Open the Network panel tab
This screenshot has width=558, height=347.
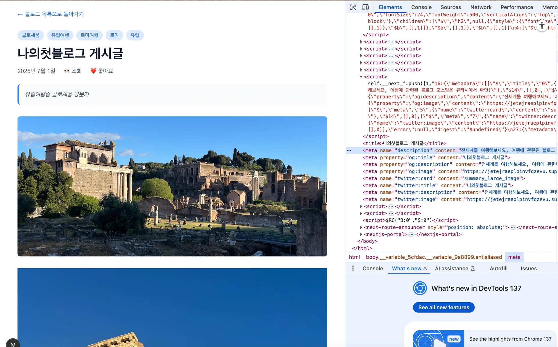pyautogui.click(x=481, y=7)
